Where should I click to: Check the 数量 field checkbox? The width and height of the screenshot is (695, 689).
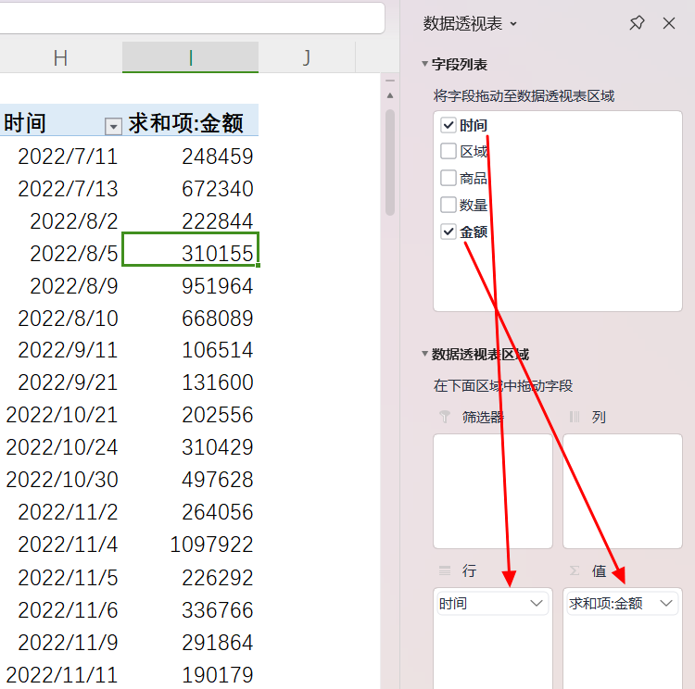tap(449, 205)
